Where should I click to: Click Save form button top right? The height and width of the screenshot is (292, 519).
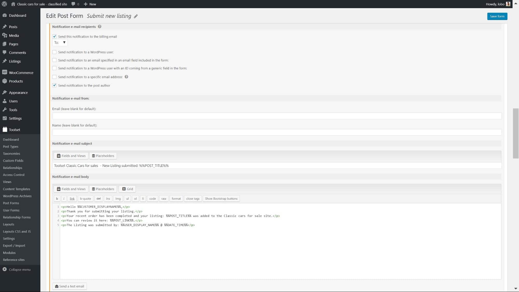[497, 16]
